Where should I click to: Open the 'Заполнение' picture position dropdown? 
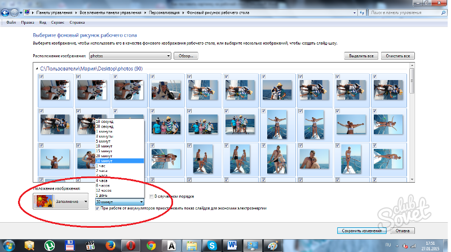62,201
